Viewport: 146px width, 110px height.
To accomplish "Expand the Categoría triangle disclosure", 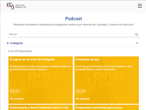I will (8, 43).
